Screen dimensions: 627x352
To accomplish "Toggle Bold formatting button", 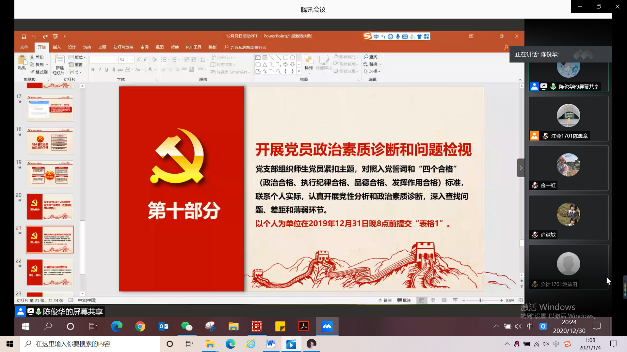I will point(93,70).
